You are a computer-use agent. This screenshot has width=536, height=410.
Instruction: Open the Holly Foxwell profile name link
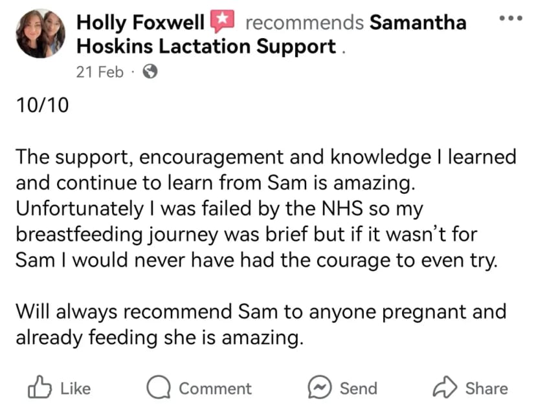(x=140, y=23)
